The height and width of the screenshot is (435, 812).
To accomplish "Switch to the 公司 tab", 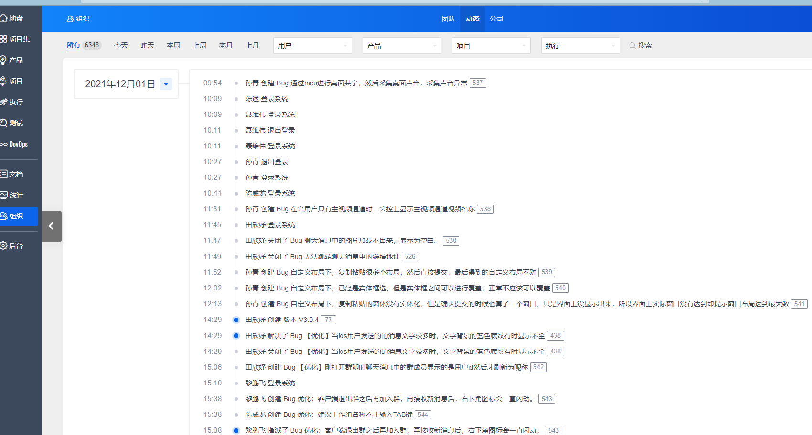I will point(497,19).
